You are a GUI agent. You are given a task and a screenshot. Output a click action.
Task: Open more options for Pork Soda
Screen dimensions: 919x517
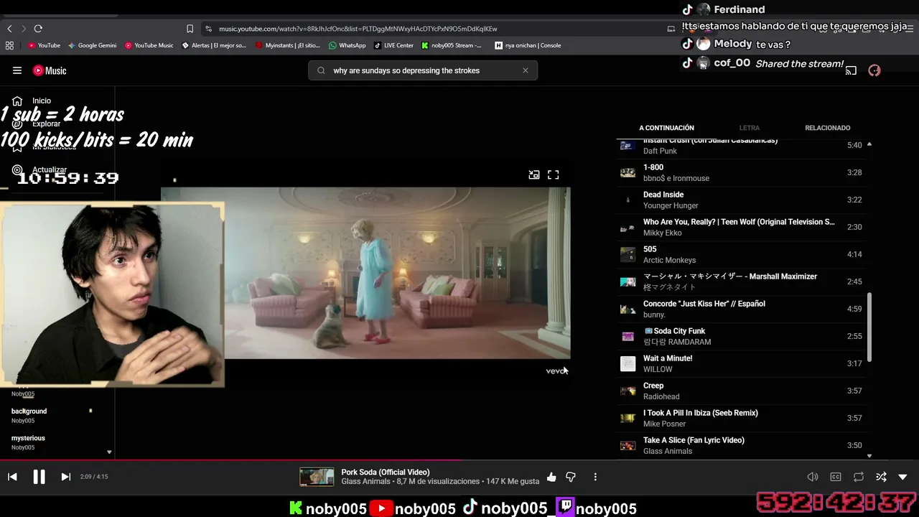[595, 477]
